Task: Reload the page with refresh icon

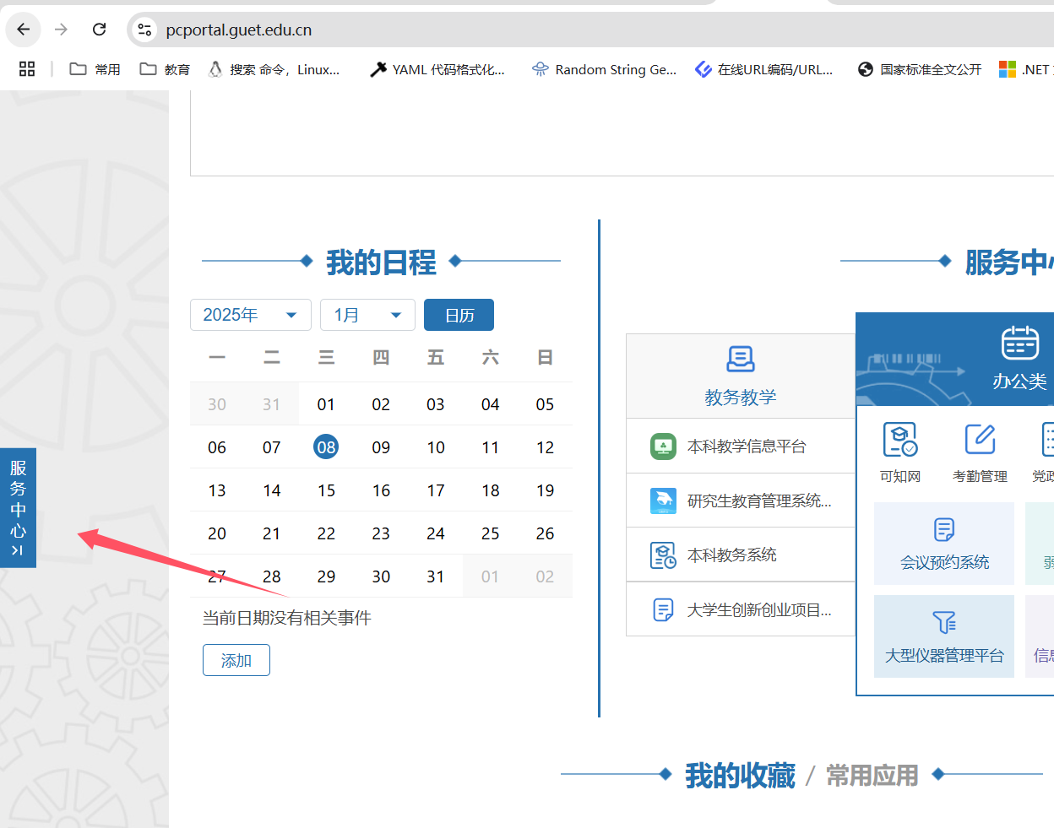Action: (99, 30)
